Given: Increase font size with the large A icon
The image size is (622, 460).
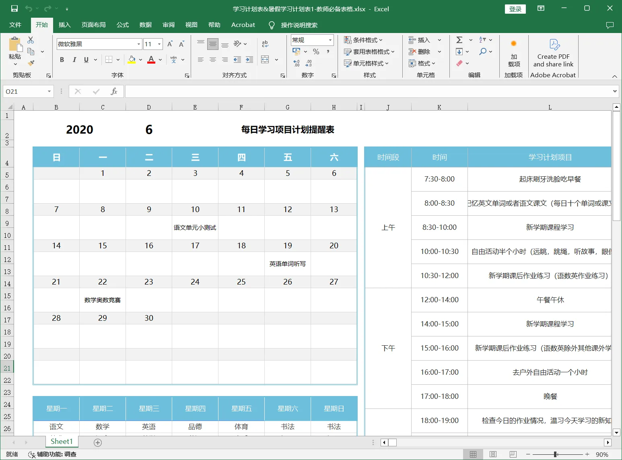Looking at the screenshot, I should [170, 44].
